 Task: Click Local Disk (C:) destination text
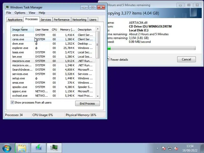point(139,30)
